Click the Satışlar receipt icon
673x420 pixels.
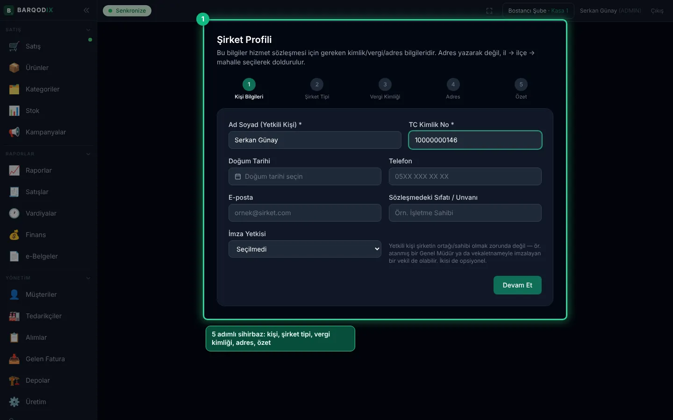pos(14,192)
